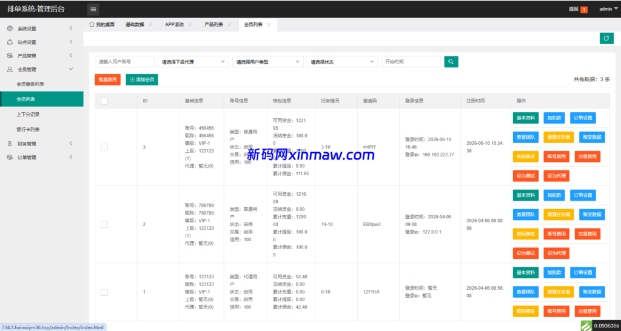Check the checkbox for member ID 1
This screenshot has height=331, width=621.
(x=104, y=292)
